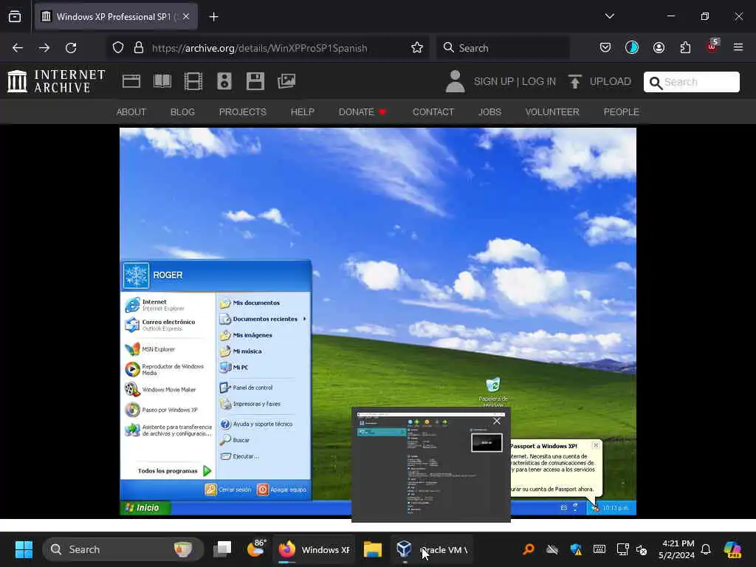This screenshot has width=756, height=567.
Task: Go back with the browser back arrow
Action: pos(18,48)
